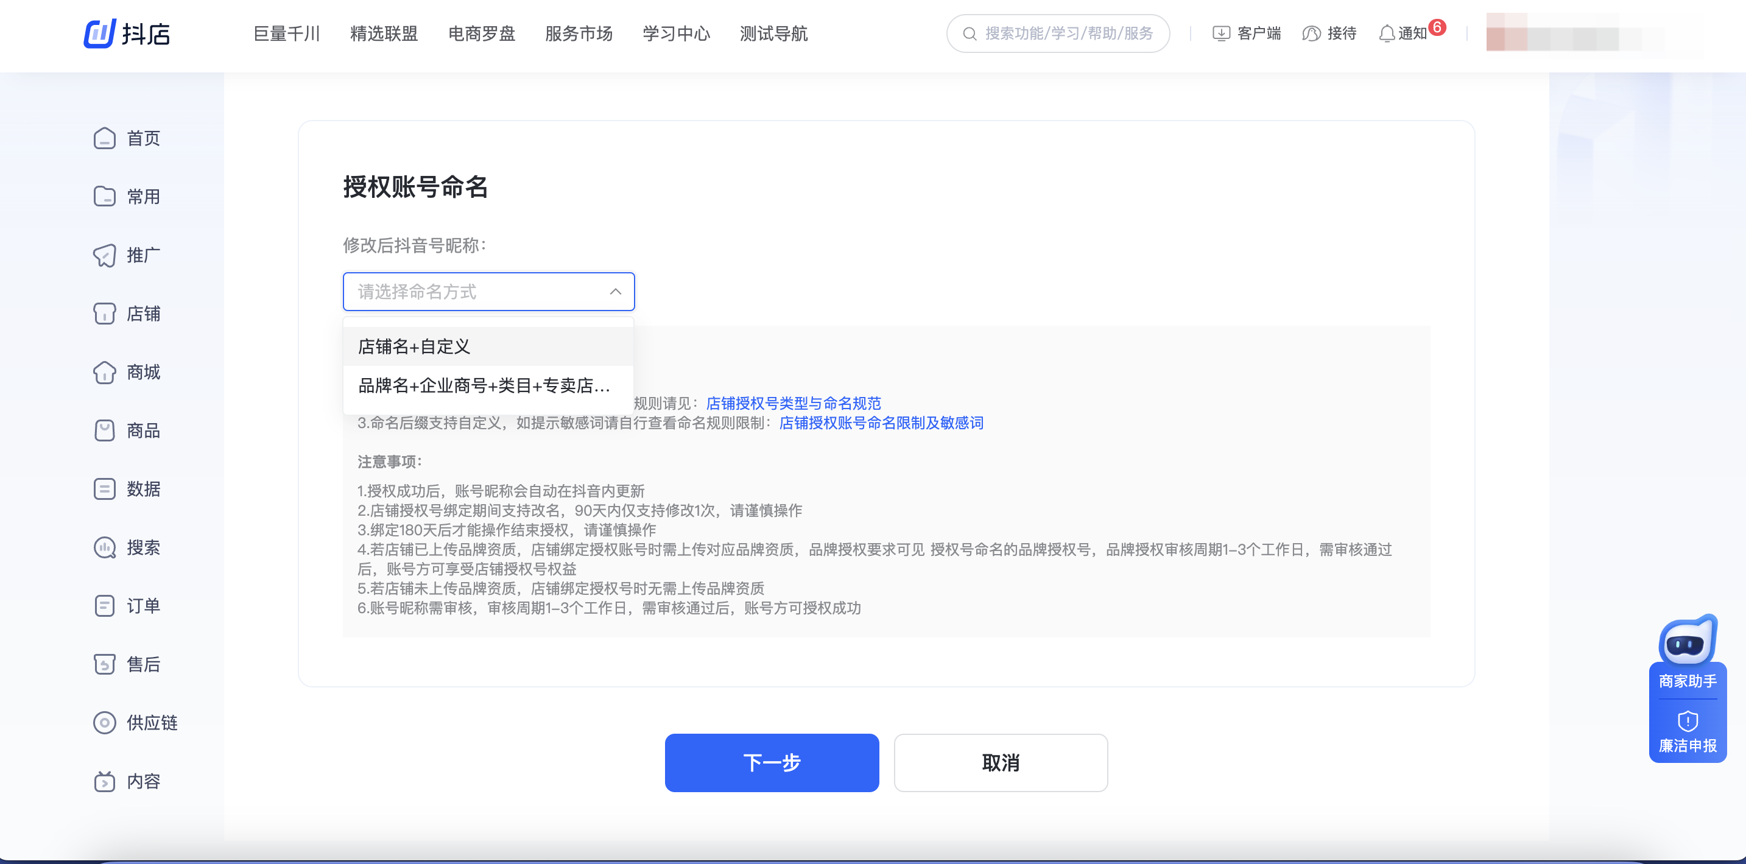Click the 推广 megaphone icon in sidebar

tap(104, 256)
